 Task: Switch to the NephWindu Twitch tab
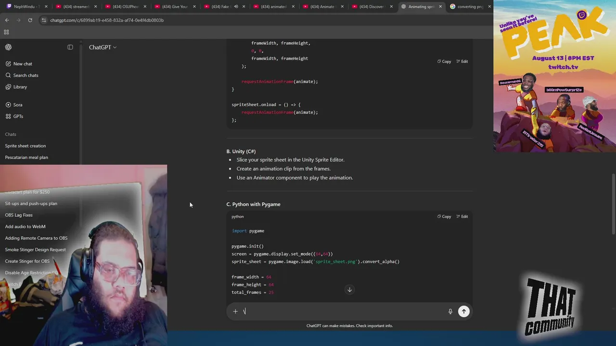point(26,7)
